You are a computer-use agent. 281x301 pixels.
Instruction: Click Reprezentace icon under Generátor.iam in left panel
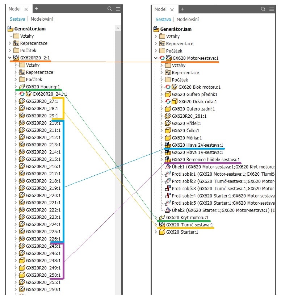click(x=16, y=43)
